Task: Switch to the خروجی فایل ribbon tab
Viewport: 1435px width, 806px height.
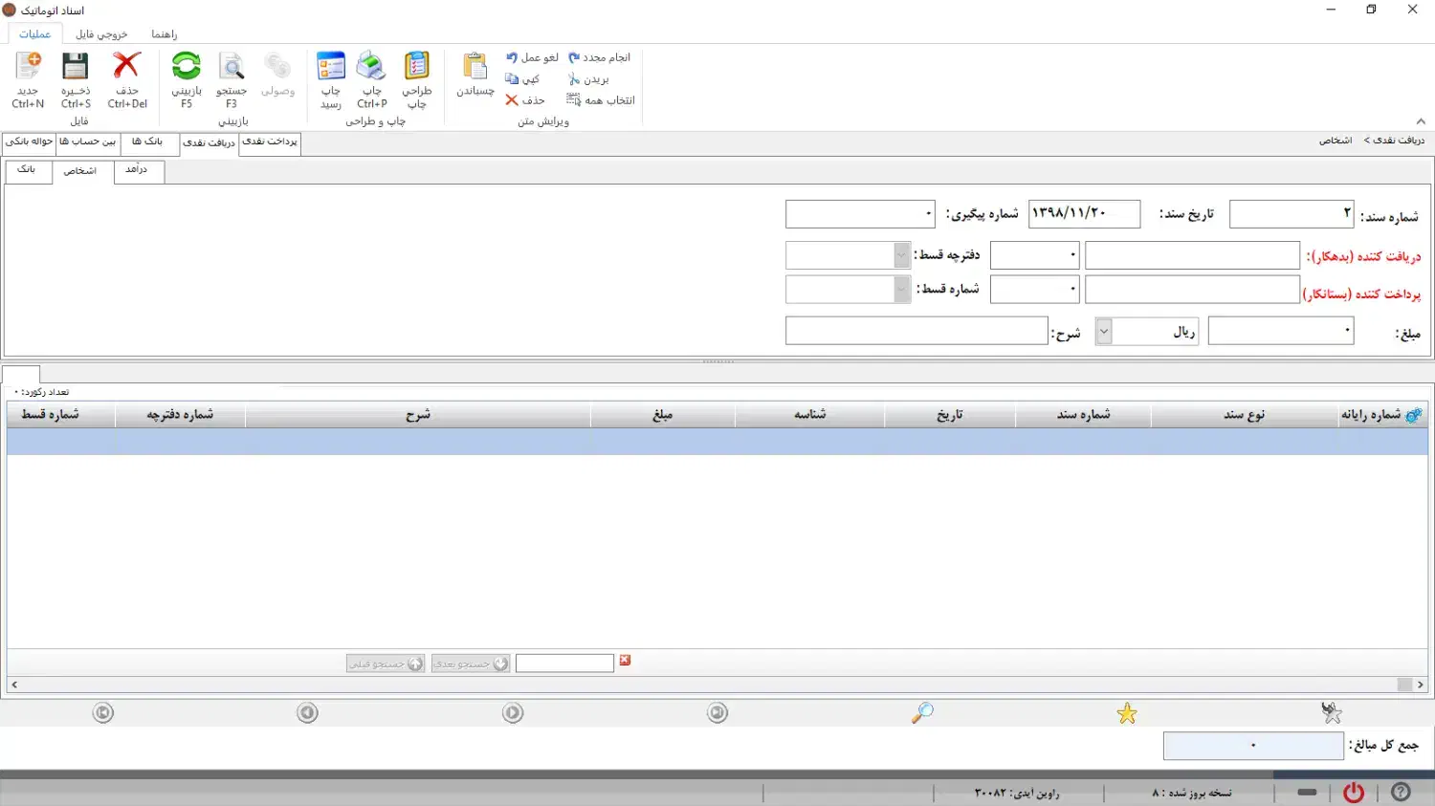Action: coord(101,34)
